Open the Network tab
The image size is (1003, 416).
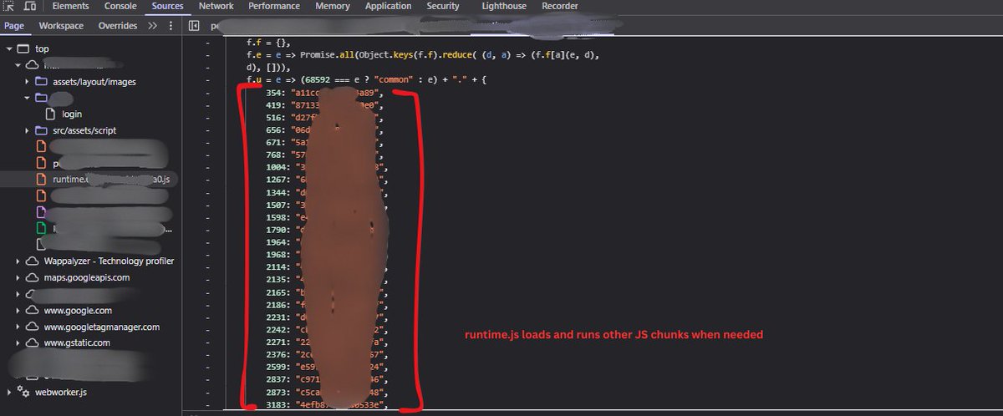tap(216, 6)
